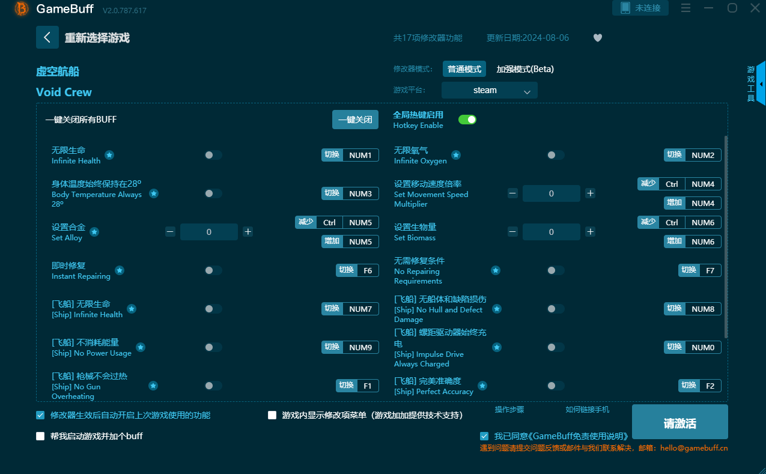The width and height of the screenshot is (766, 474).
Task: Click the back arrow to reselect game
Action: [47, 37]
